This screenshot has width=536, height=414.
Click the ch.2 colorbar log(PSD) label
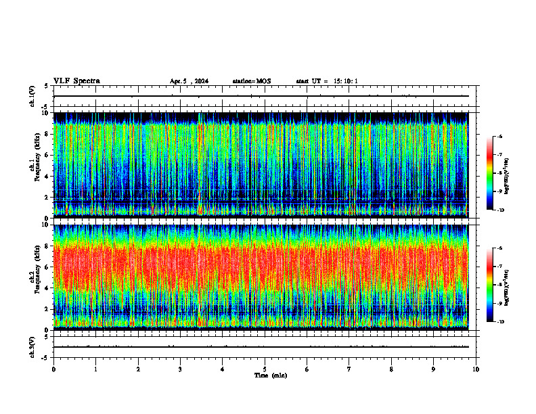[506, 287]
